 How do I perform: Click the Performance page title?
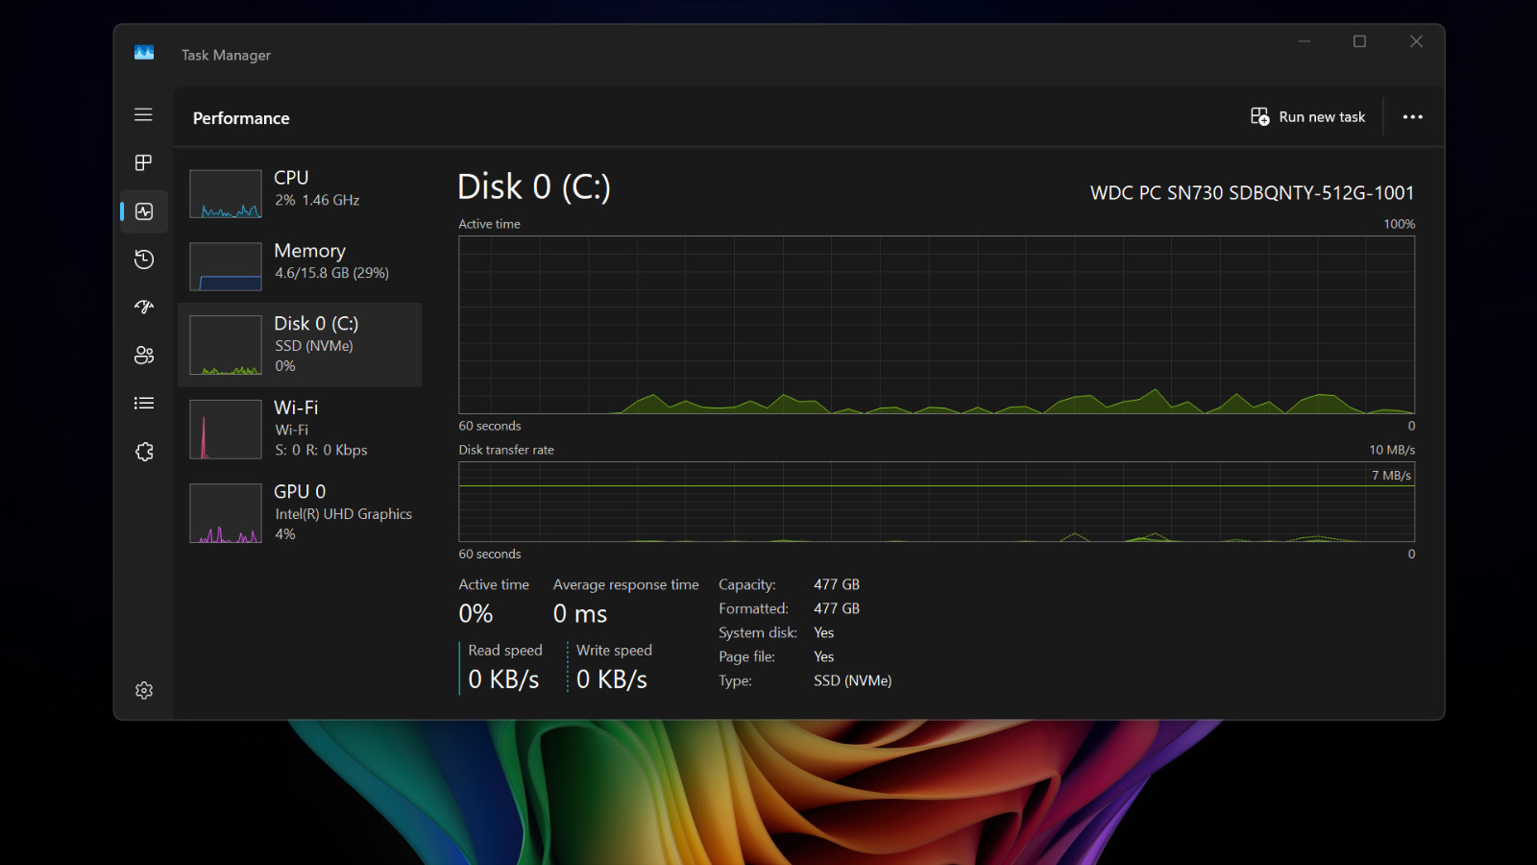(x=241, y=118)
